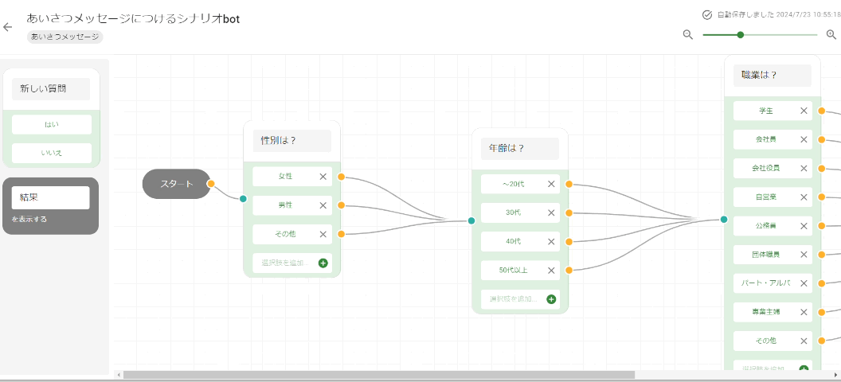The image size is (841, 382).
Task: Adjust the zoom level slider handle
Action: 741,34
